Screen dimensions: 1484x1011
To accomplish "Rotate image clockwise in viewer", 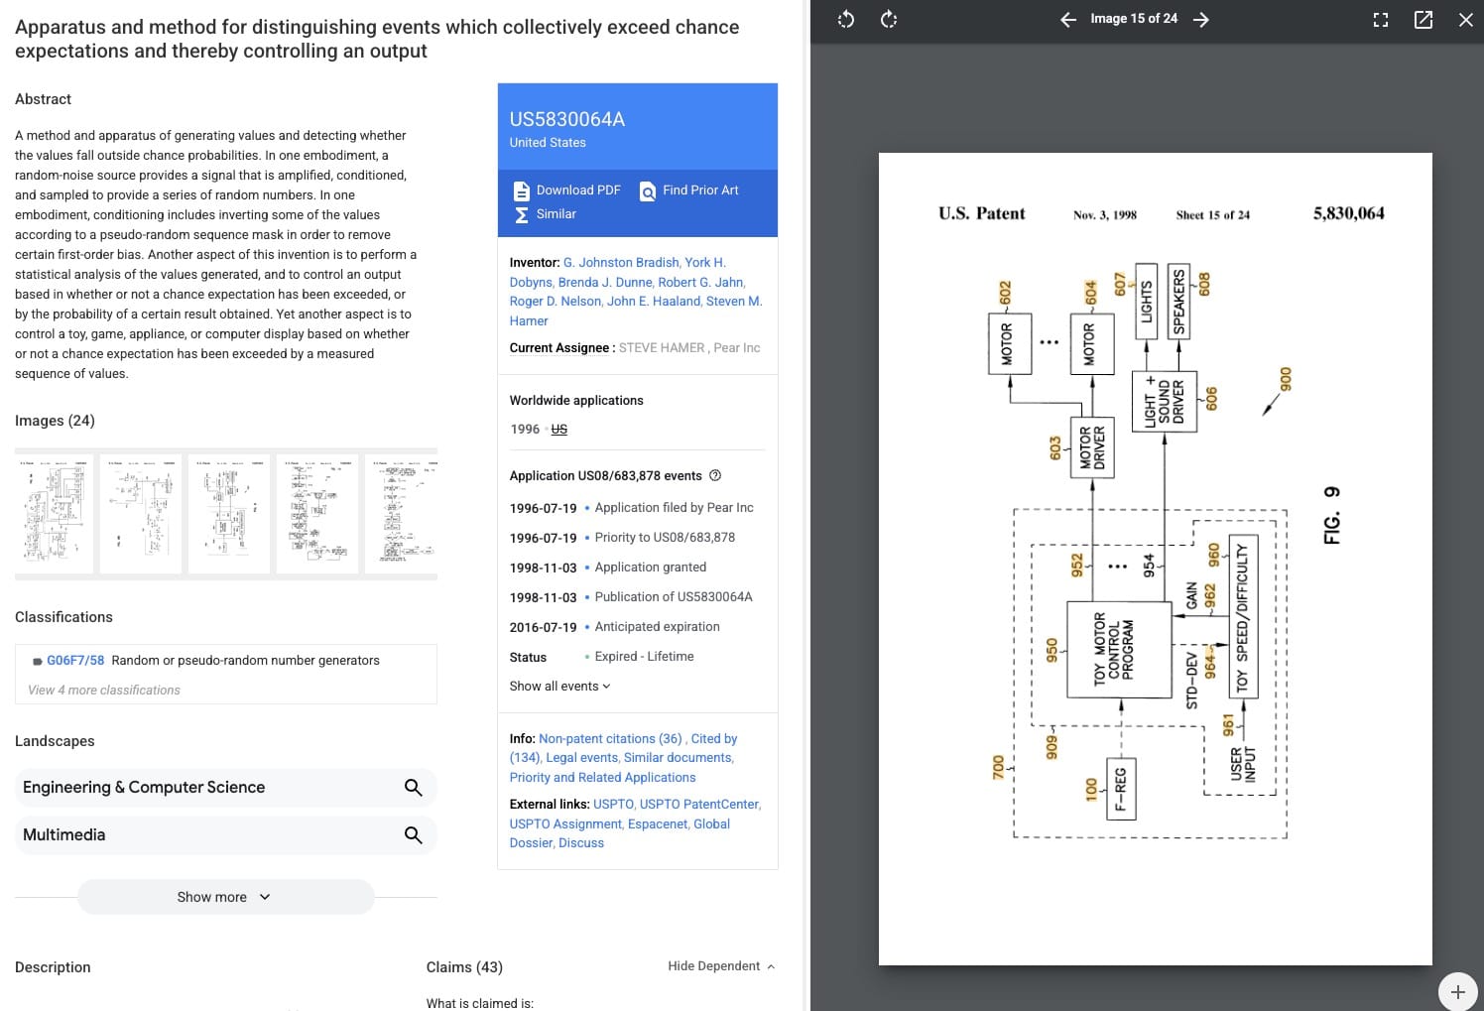I will tap(889, 19).
